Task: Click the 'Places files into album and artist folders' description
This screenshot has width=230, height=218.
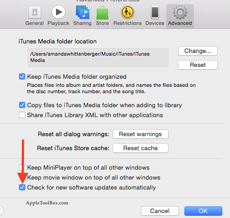Action: (111, 88)
